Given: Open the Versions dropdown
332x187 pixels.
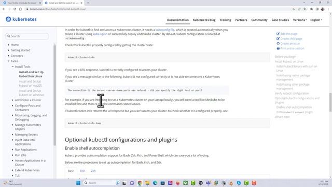Looking at the screenshot, I should tap(300, 20).
